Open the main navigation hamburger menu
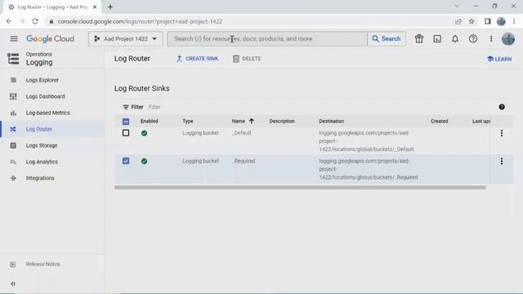The height and width of the screenshot is (294, 523). [14, 38]
